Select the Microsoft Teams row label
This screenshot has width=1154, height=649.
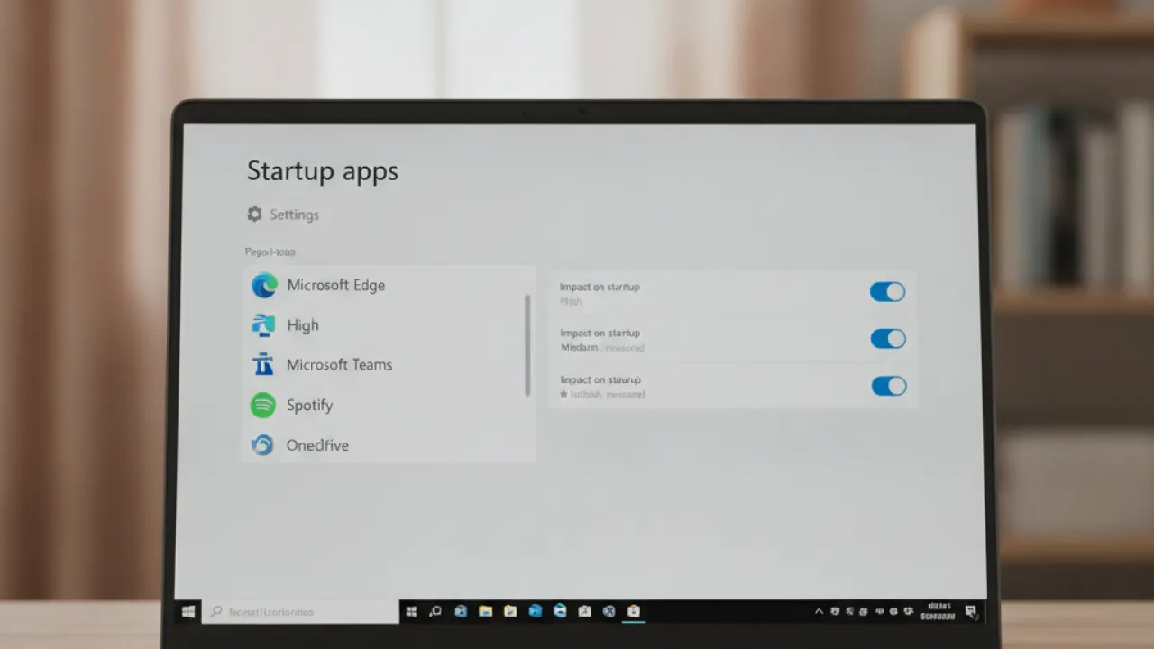[x=339, y=365]
